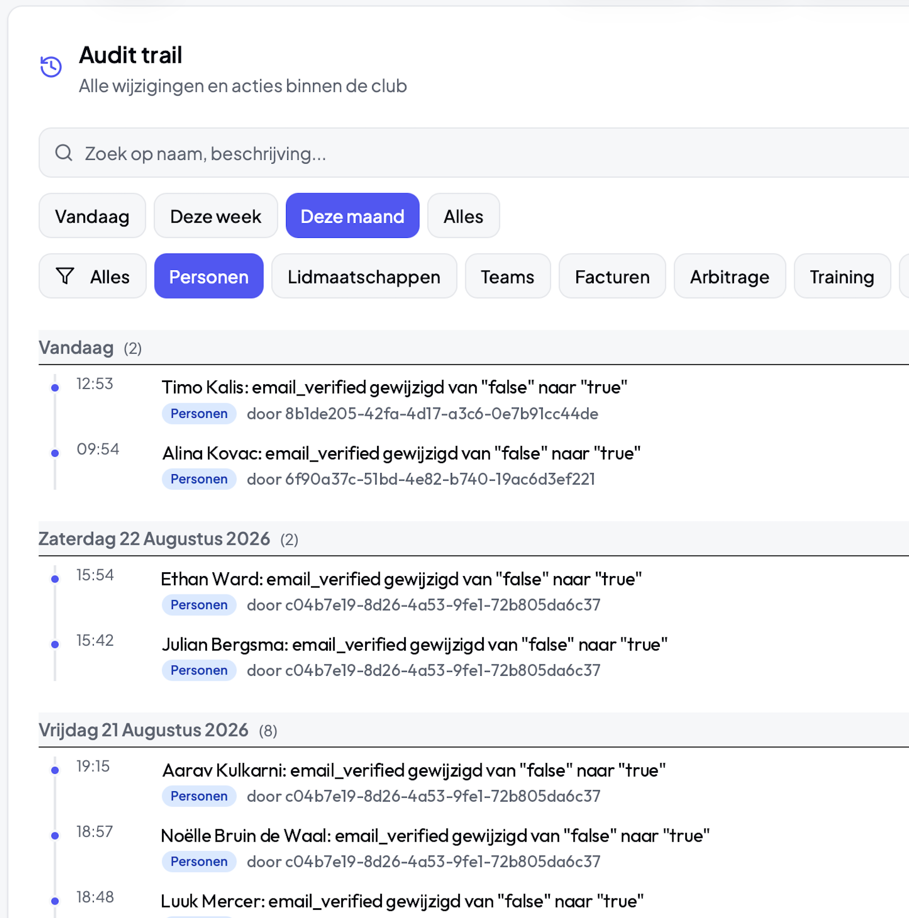Open the Noëlle Bruin de Waal entry

[x=435, y=836]
